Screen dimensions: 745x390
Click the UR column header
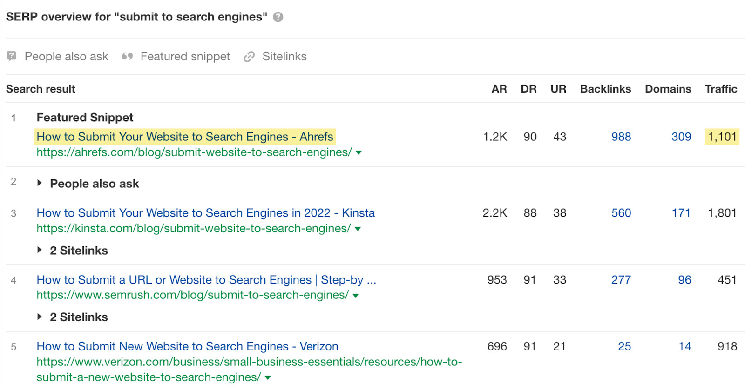point(558,89)
